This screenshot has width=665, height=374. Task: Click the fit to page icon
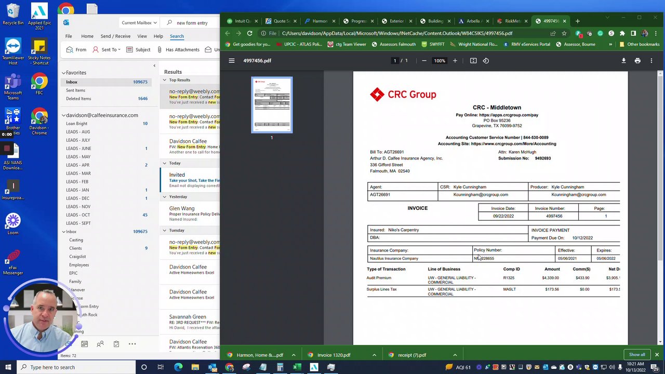point(473,61)
